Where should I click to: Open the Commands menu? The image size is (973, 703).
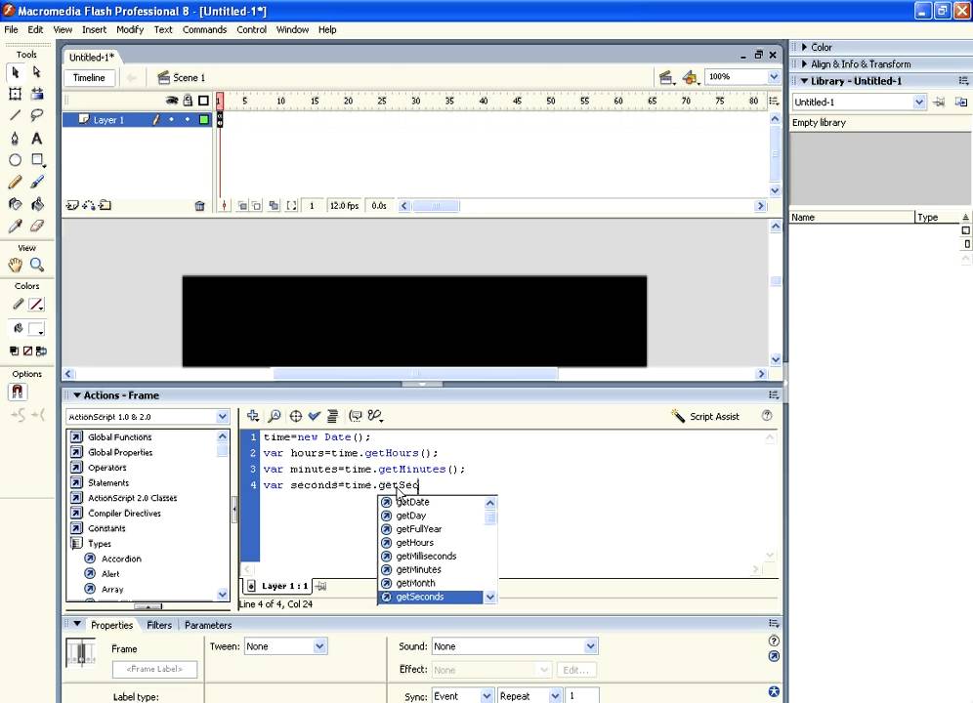(204, 29)
